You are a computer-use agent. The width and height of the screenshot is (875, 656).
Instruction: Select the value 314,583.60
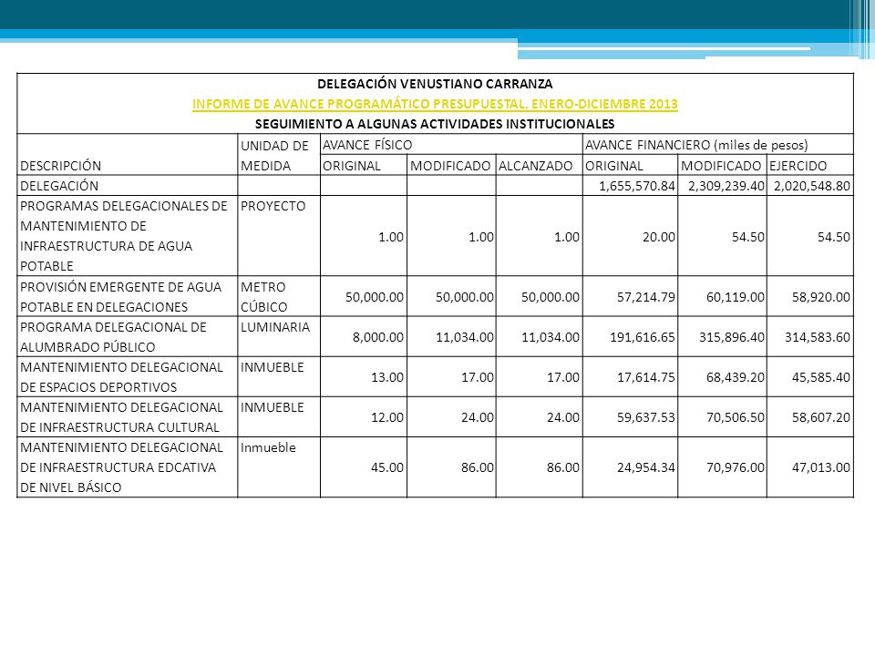point(818,337)
